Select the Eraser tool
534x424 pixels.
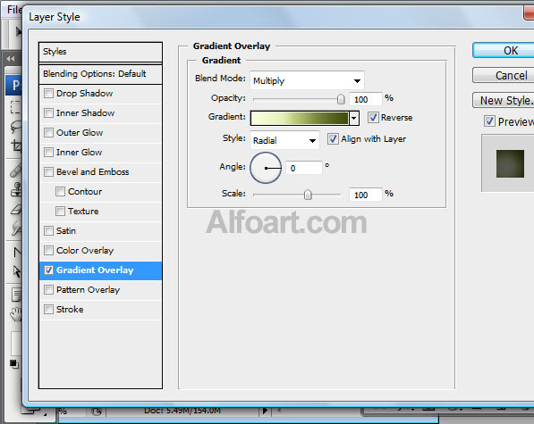pyautogui.click(x=16, y=210)
